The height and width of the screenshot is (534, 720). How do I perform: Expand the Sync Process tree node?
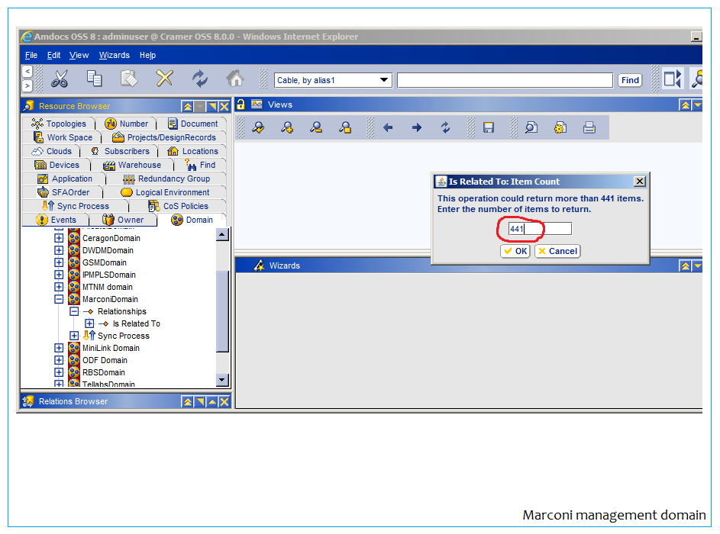tap(74, 336)
